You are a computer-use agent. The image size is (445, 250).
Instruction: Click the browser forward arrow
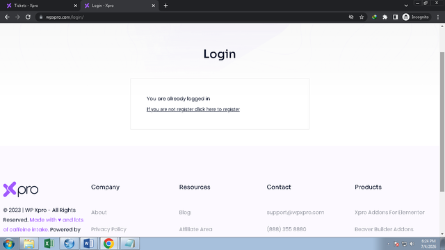[x=17, y=17]
